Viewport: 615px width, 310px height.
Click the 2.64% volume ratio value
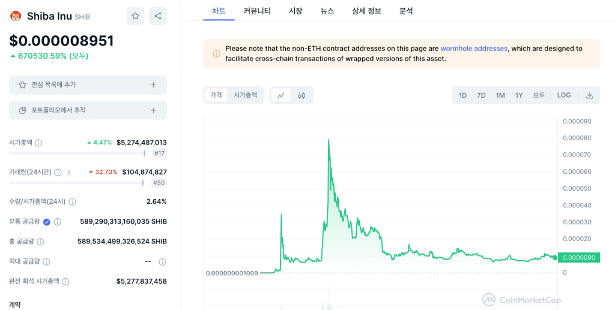click(x=157, y=201)
